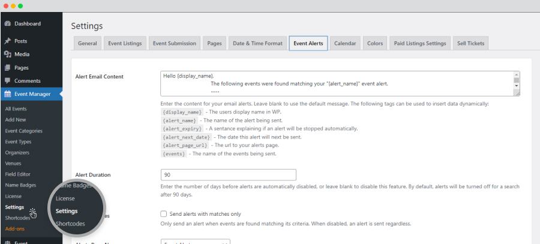Click the Alert Duration label
This screenshot has width=540, height=244.
[x=93, y=175]
